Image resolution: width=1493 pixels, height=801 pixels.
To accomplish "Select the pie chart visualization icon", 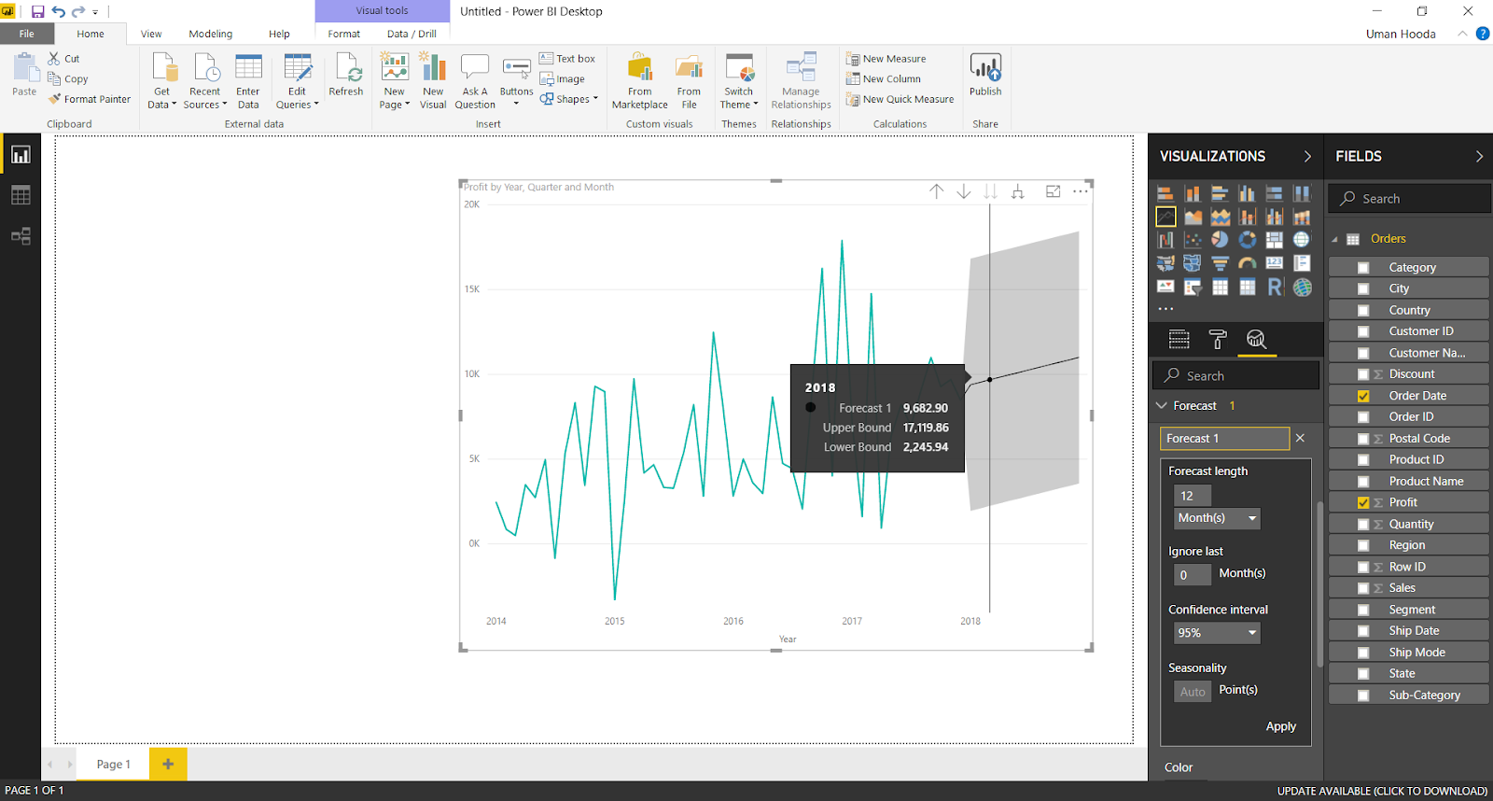I will click(x=1220, y=240).
